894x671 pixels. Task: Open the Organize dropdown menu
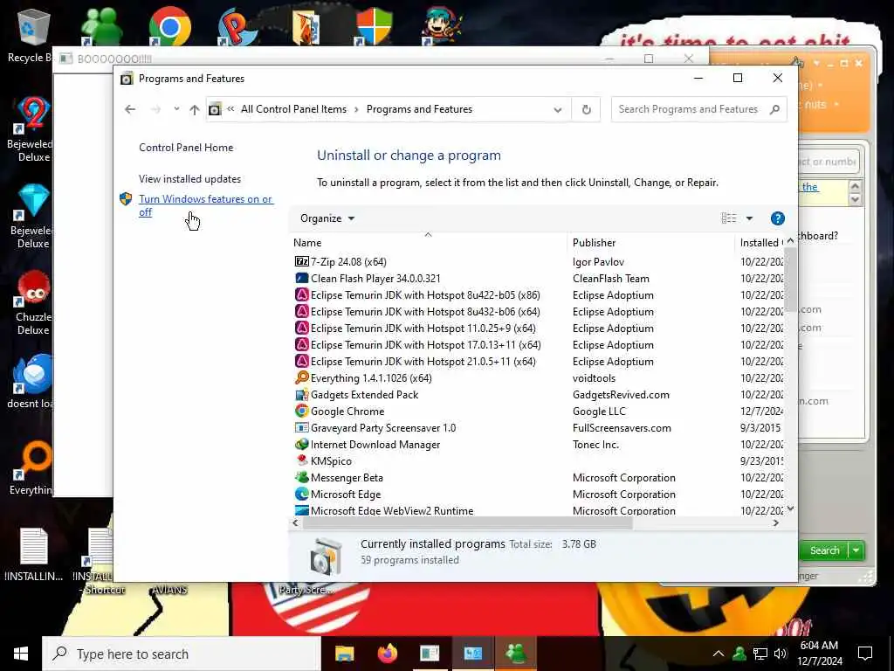pos(327,218)
